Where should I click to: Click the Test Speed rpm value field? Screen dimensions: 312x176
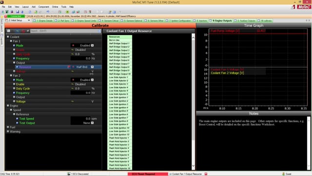(x=80, y=118)
